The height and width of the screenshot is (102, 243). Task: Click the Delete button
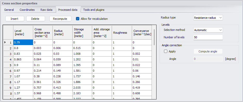click(x=36, y=19)
